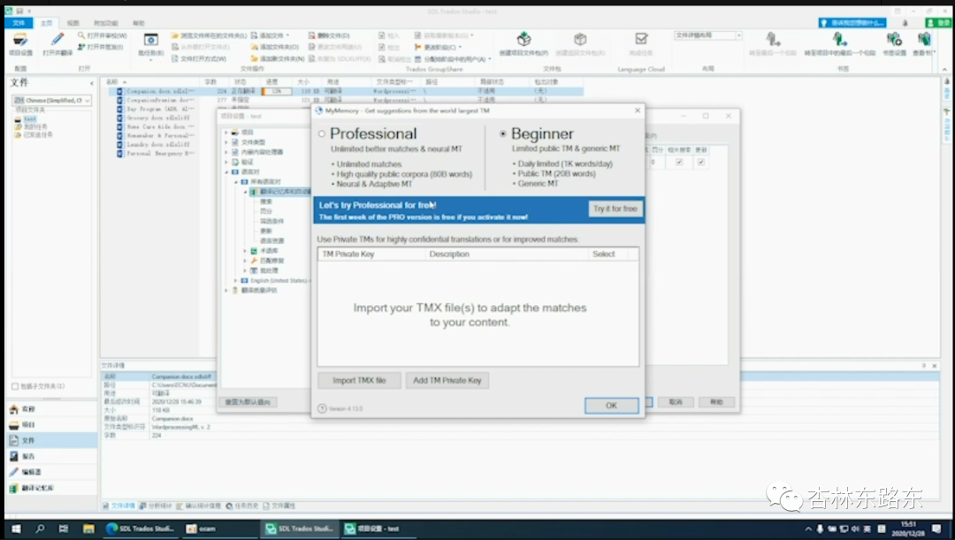
Task: Expand the 文件类型 tree node
Action: click(226, 141)
